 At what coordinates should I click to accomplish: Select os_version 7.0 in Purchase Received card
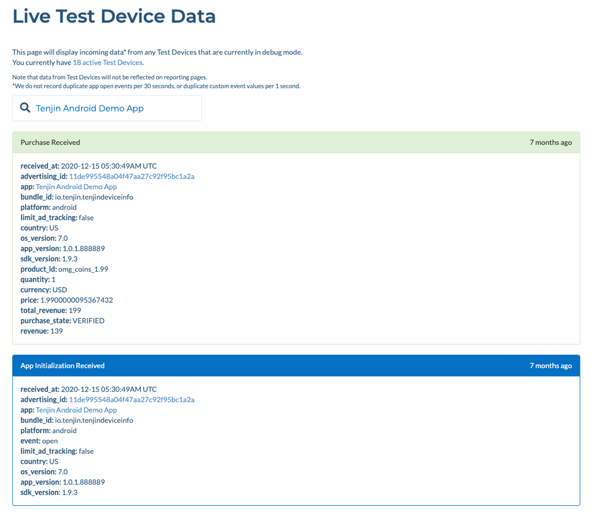(63, 238)
